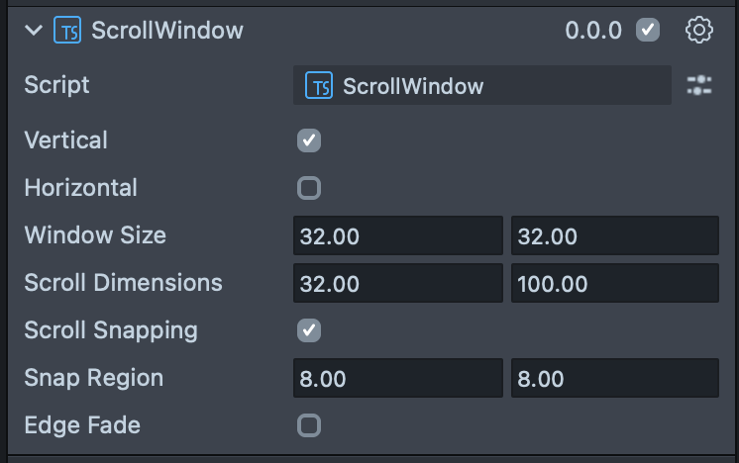739x463 pixels.
Task: Click the TS icon in Script field
Action: [319, 86]
